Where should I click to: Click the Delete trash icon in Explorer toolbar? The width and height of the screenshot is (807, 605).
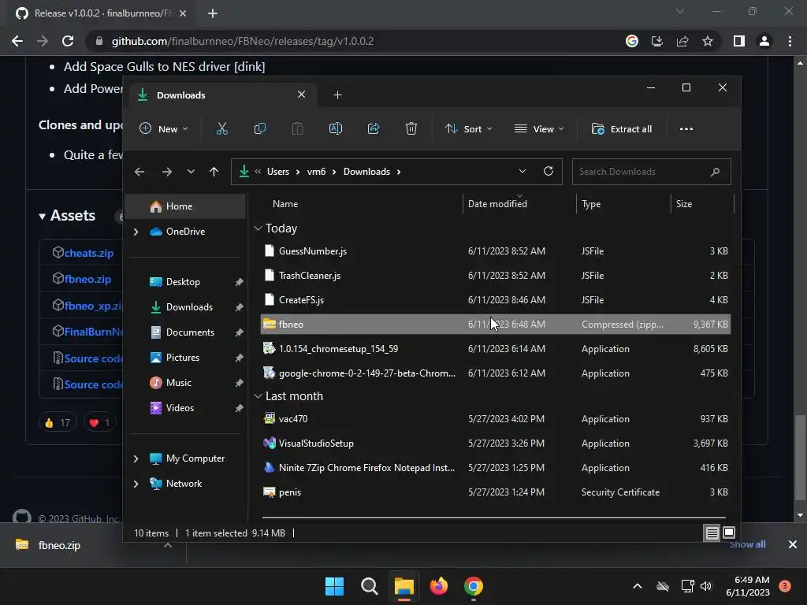click(411, 128)
